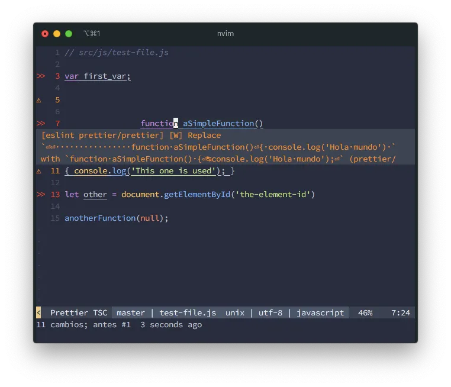The image size is (451, 387).
Task: Click the 'null' argument on line 15
Action: point(150,218)
